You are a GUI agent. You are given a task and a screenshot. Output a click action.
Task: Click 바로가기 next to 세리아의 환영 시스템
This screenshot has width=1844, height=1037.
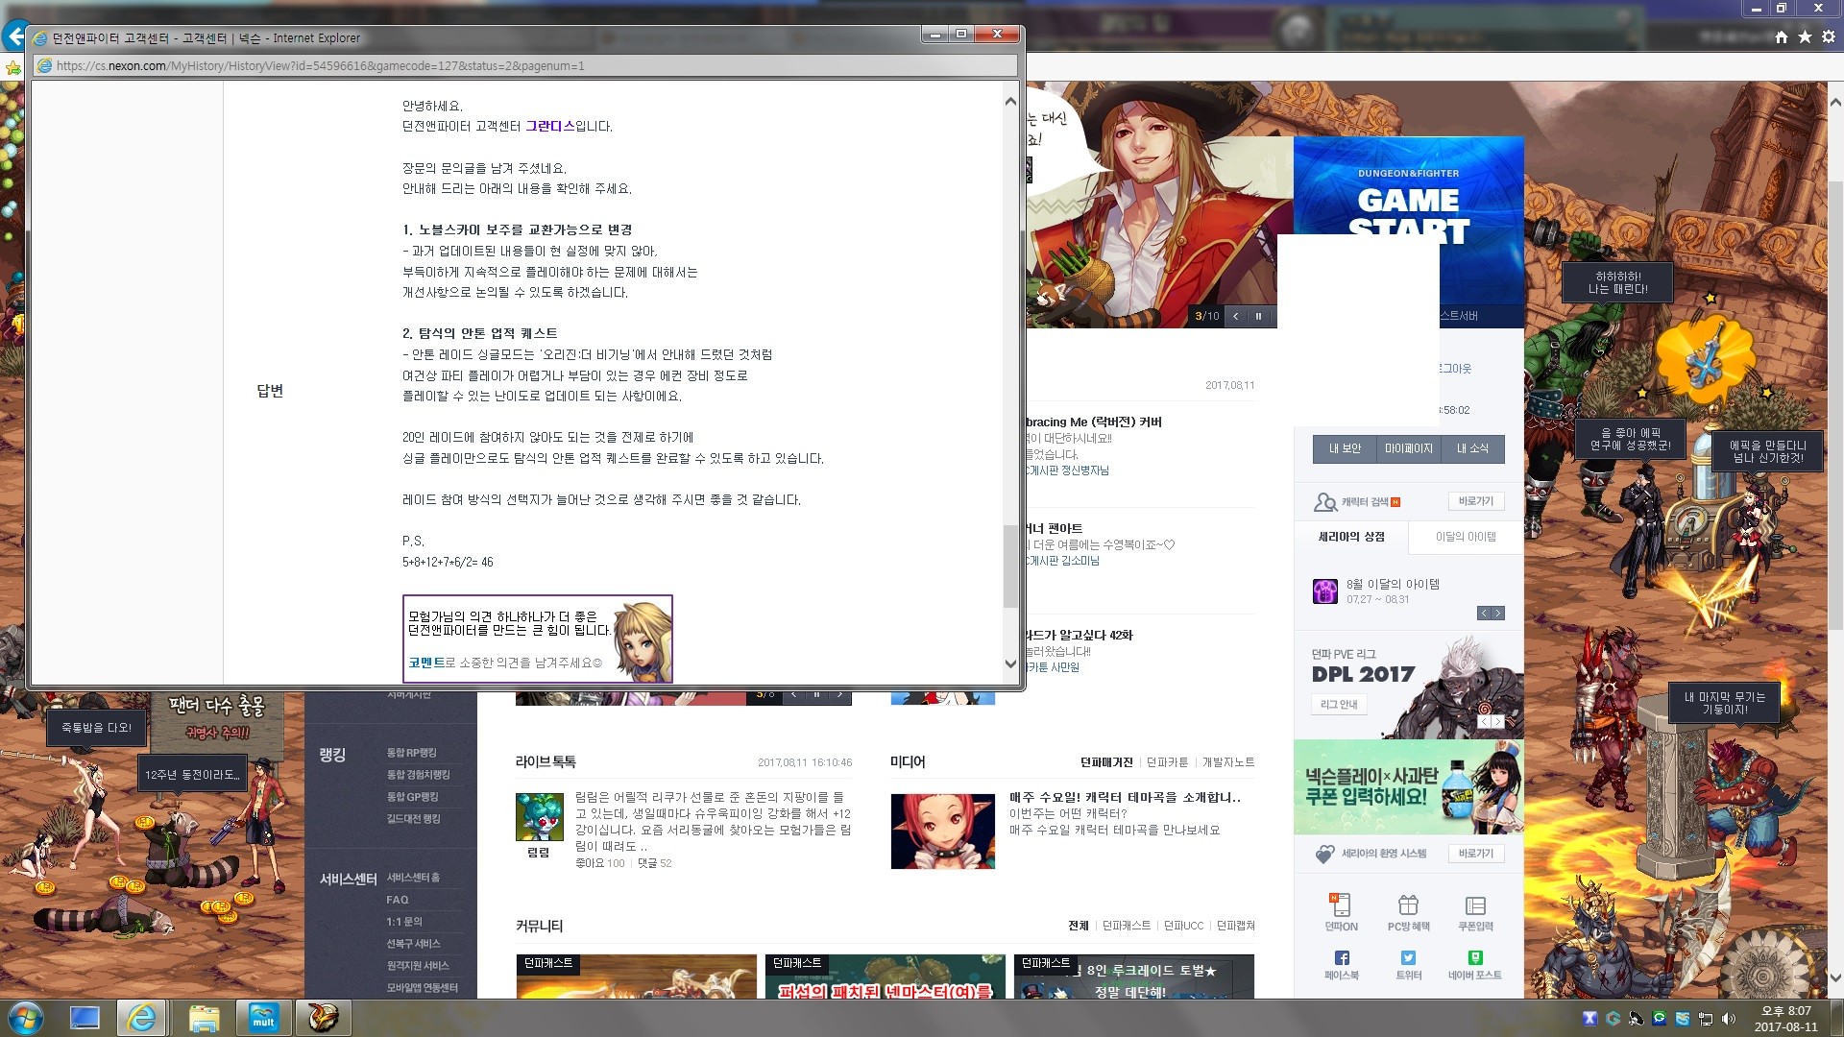pos(1475,854)
